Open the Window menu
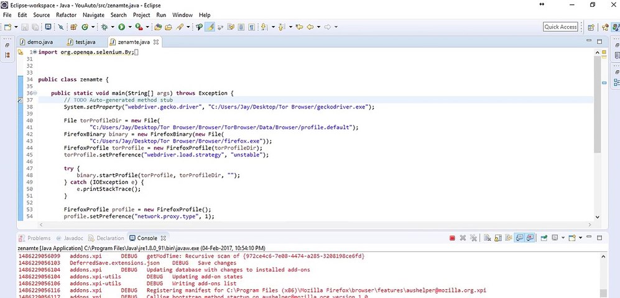Image resolution: width=620 pixels, height=298 pixels. 182,15
